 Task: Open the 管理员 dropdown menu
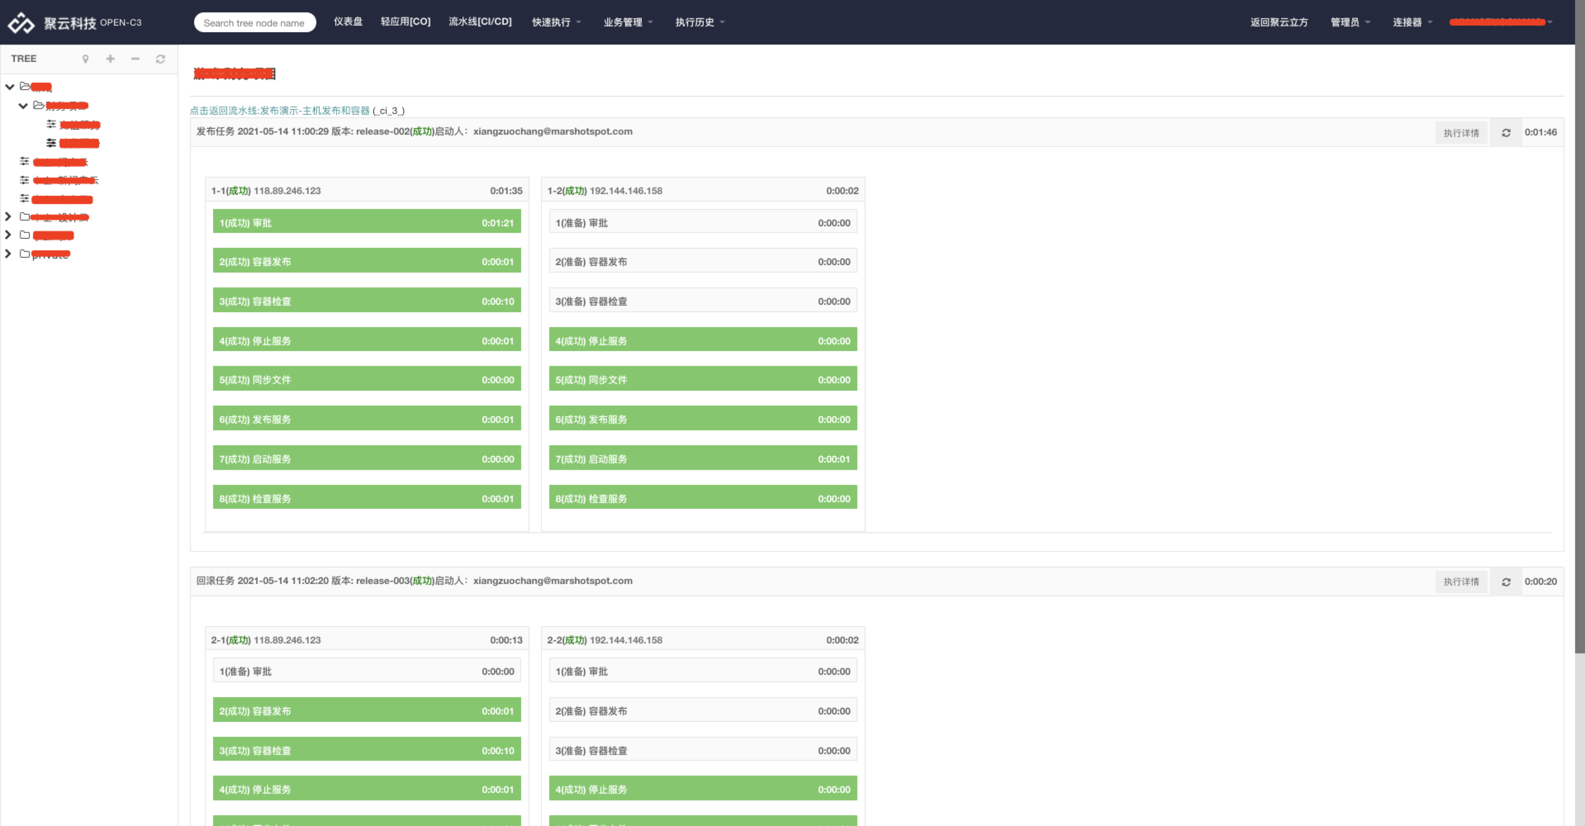coord(1350,22)
